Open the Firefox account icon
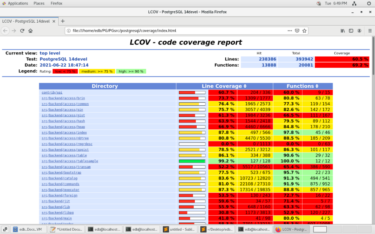 (x=360, y=31)
